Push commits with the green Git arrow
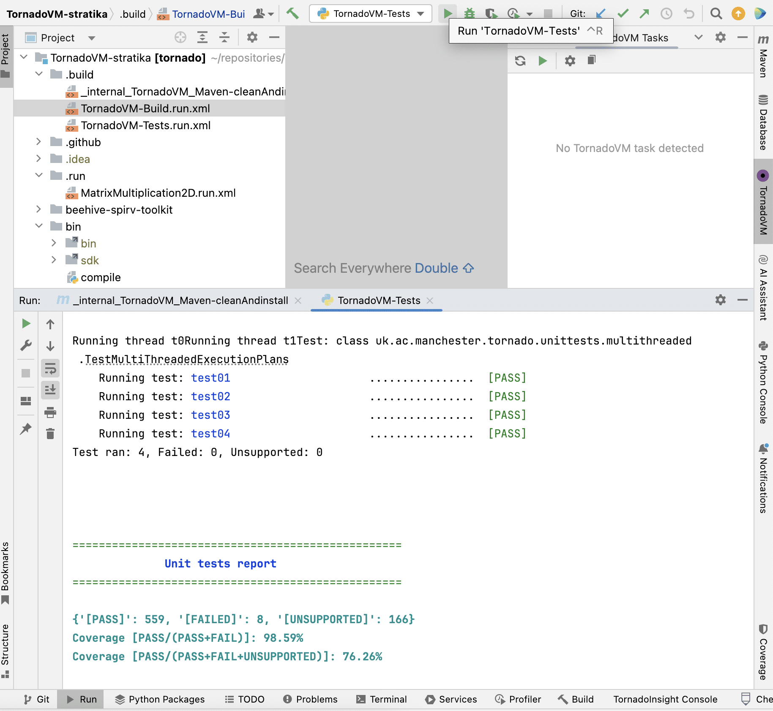Image resolution: width=773 pixels, height=711 pixels. (644, 13)
